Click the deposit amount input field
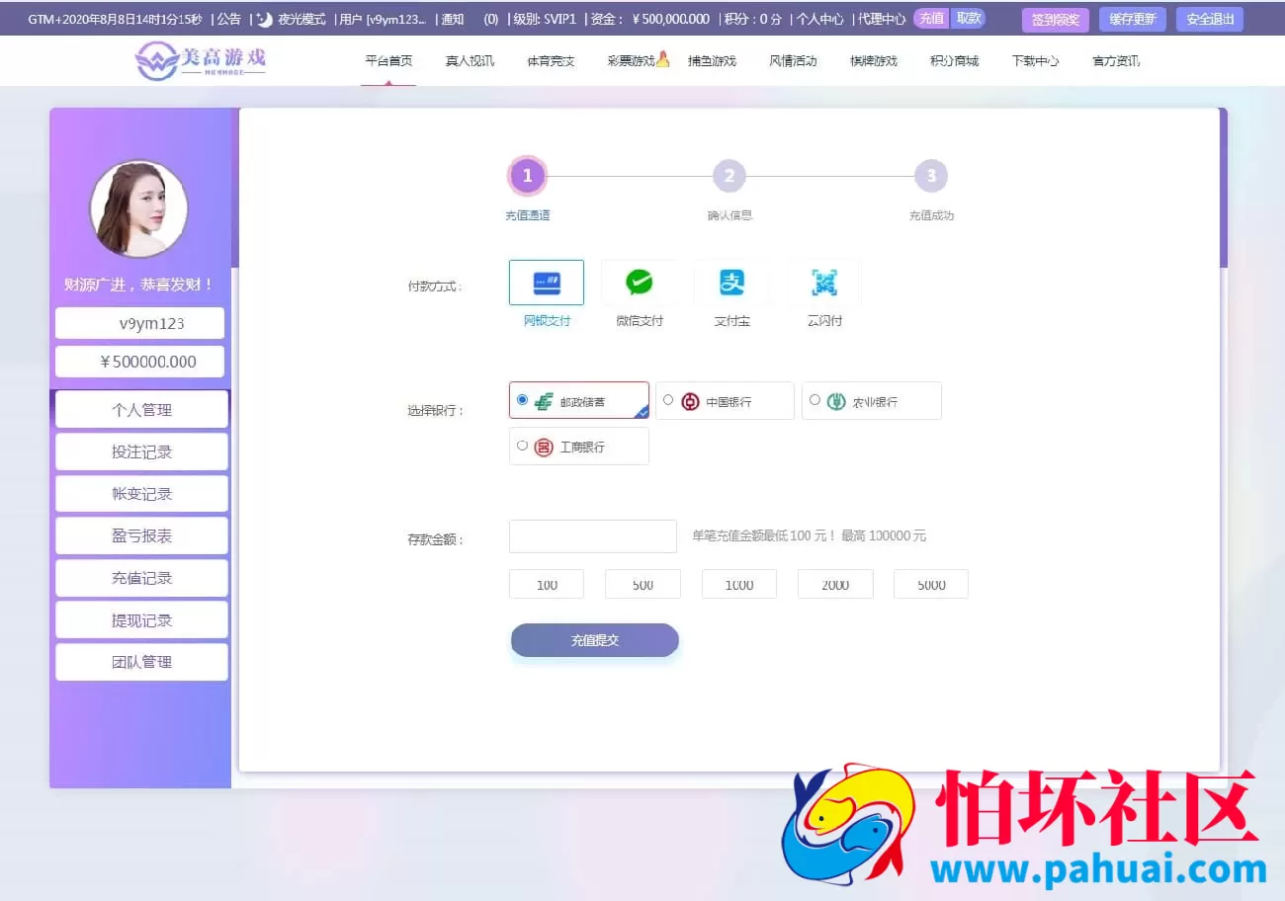Image resolution: width=1285 pixels, height=901 pixels. click(592, 535)
